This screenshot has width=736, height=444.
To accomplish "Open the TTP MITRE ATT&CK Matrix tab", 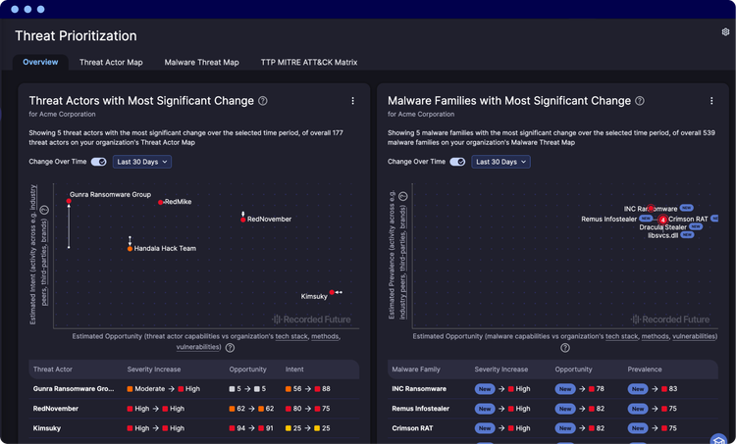I will pos(309,63).
